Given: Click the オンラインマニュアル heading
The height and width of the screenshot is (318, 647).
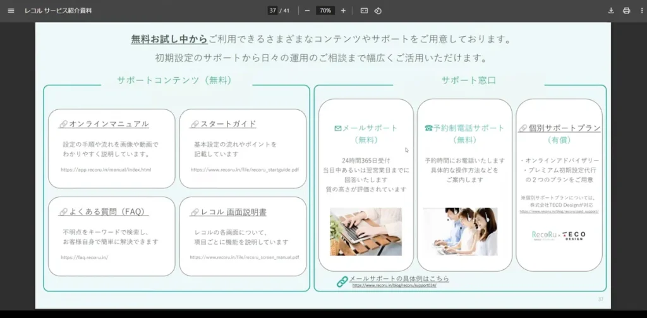Looking at the screenshot, I should click(109, 124).
